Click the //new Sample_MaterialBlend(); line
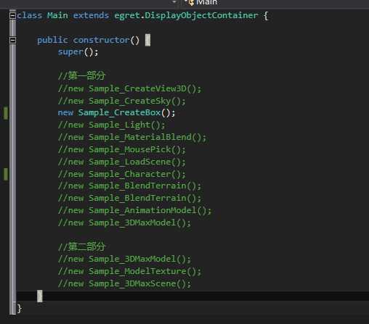This screenshot has width=369, height=324. (132, 138)
